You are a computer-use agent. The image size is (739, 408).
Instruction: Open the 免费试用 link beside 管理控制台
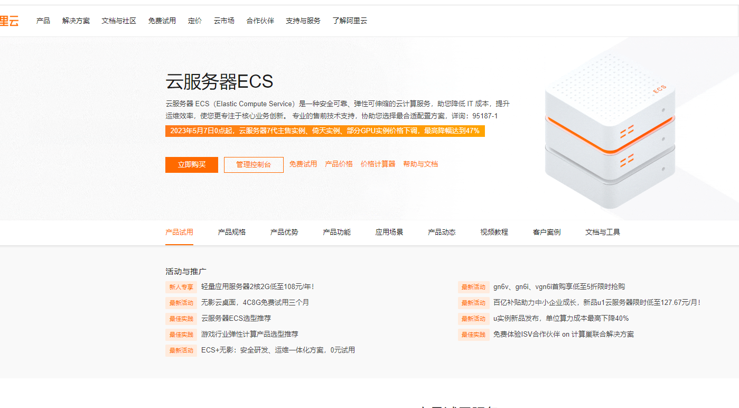(x=303, y=164)
